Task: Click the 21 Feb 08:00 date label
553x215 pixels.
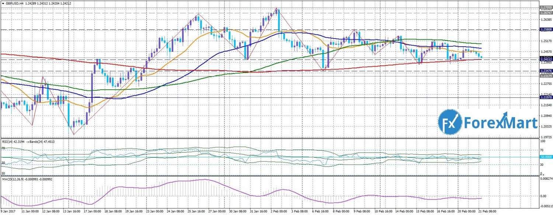Action: (x=487, y=212)
